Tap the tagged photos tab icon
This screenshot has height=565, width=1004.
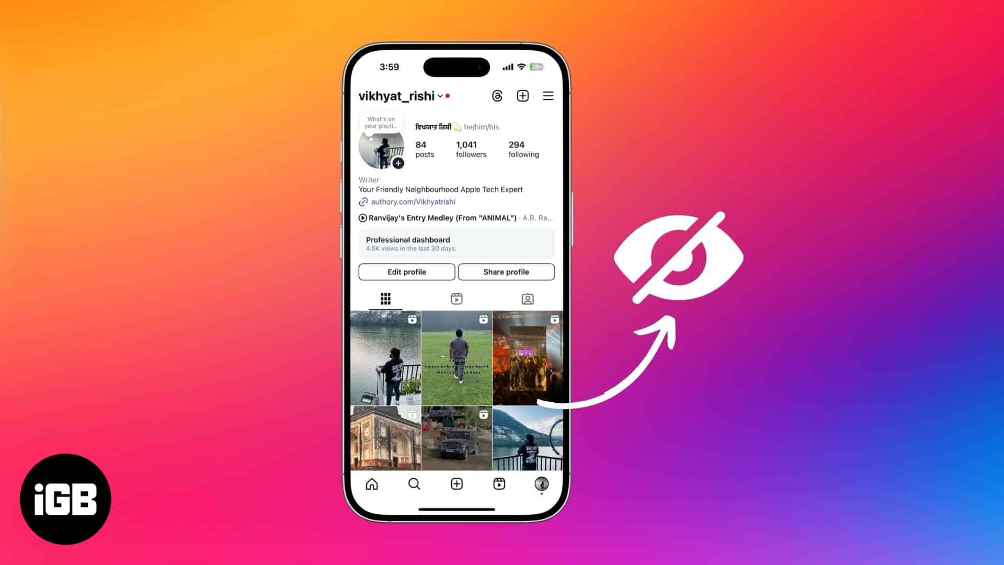pos(527,299)
